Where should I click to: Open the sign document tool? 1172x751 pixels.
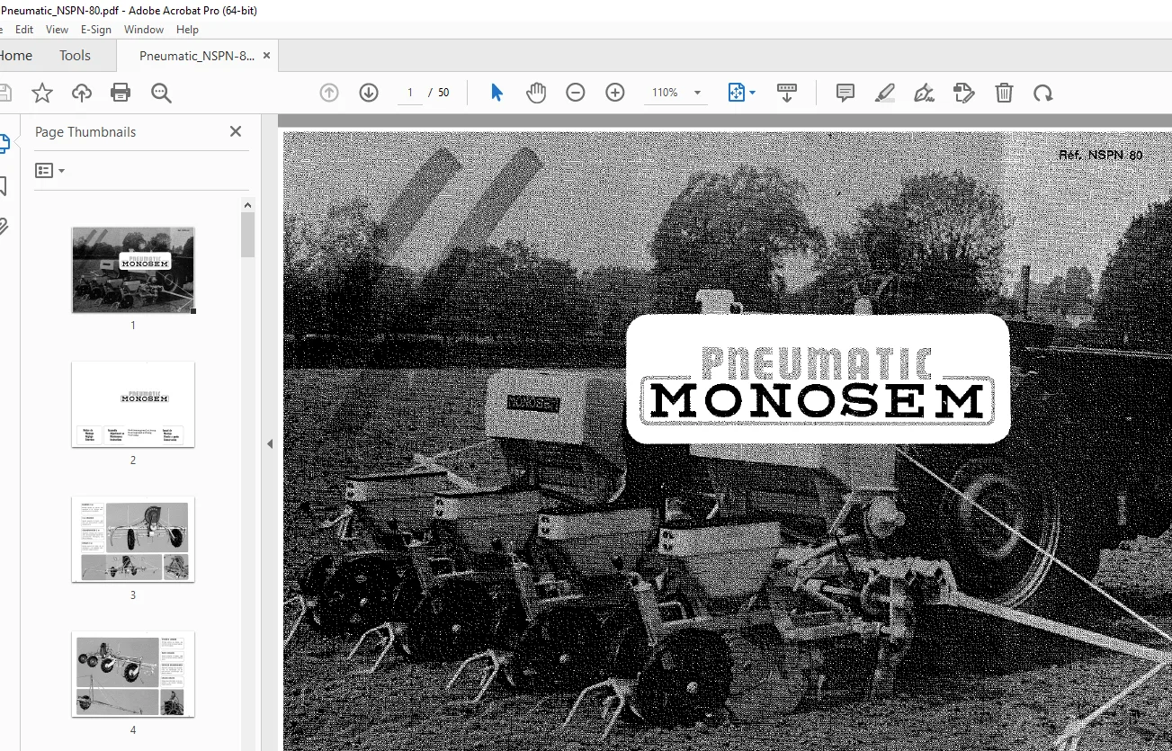click(924, 93)
